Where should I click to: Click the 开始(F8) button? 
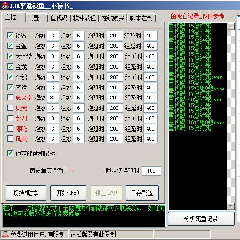[68, 193]
